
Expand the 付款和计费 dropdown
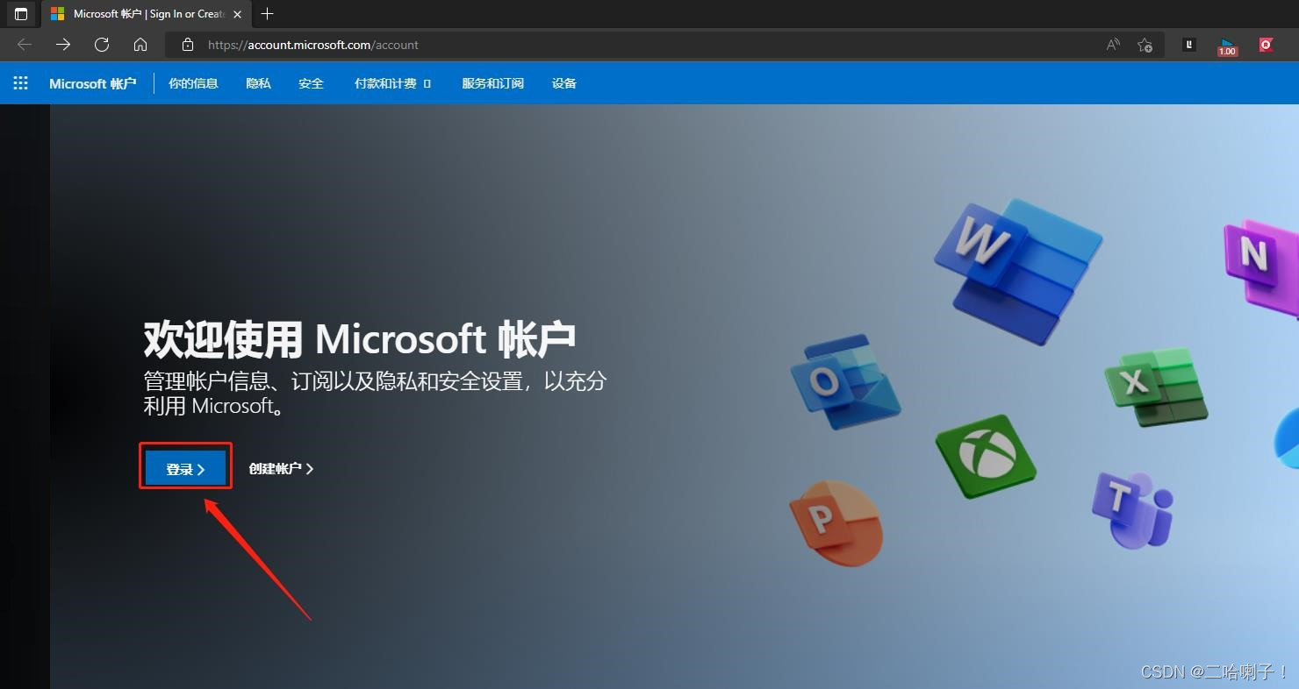coord(392,83)
